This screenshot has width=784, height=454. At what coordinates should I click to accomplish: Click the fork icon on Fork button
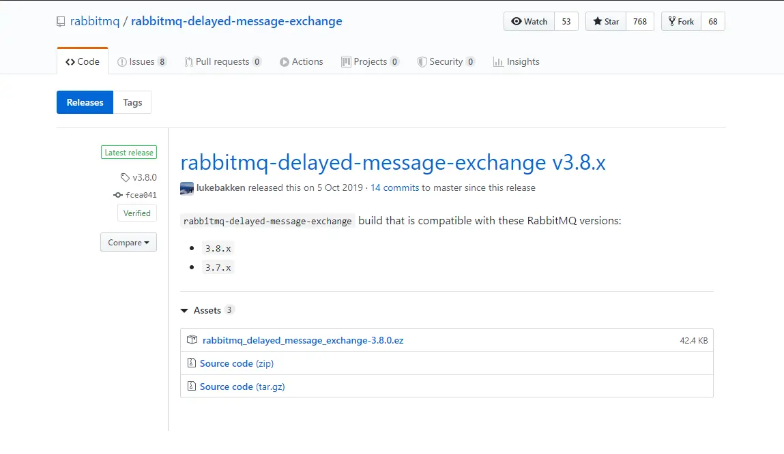pyautogui.click(x=672, y=22)
